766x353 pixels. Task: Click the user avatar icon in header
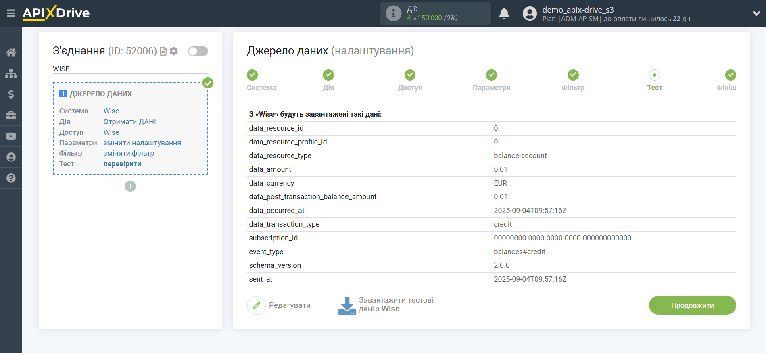pos(530,13)
